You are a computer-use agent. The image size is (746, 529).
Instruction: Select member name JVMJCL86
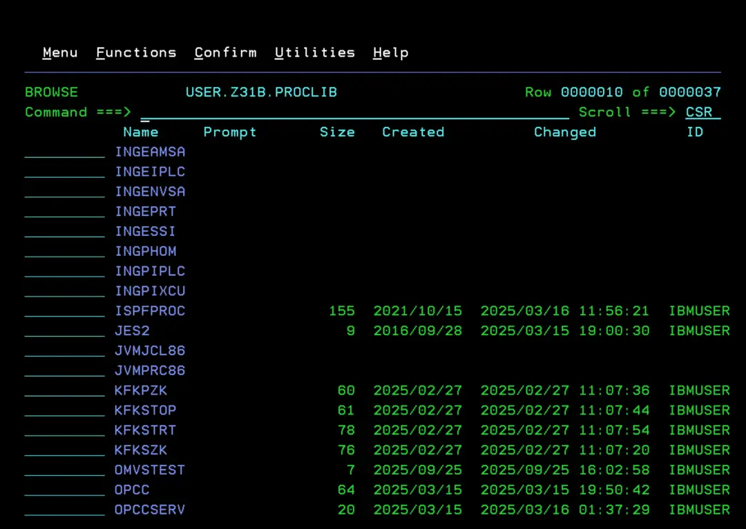pos(150,351)
